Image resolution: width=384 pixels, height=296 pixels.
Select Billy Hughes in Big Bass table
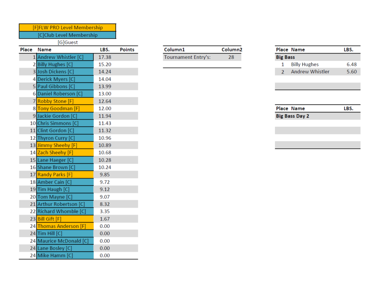(x=304, y=64)
